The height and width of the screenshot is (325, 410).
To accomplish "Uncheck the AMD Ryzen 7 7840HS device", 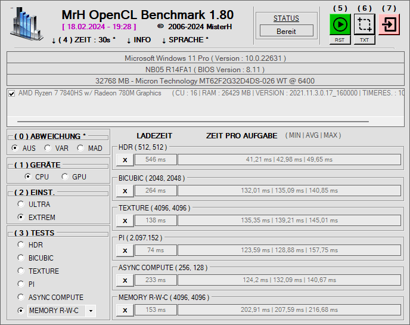I will tap(11, 94).
